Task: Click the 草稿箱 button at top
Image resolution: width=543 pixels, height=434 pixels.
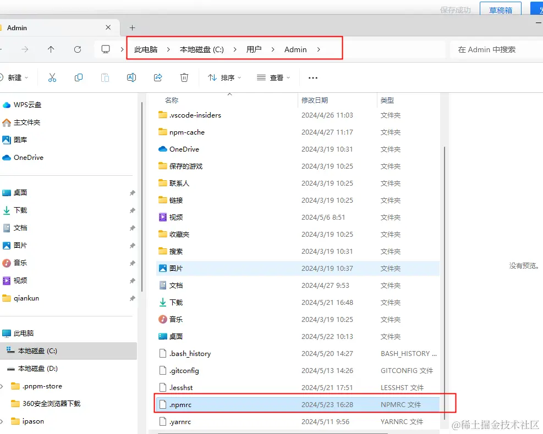Action: click(501, 9)
